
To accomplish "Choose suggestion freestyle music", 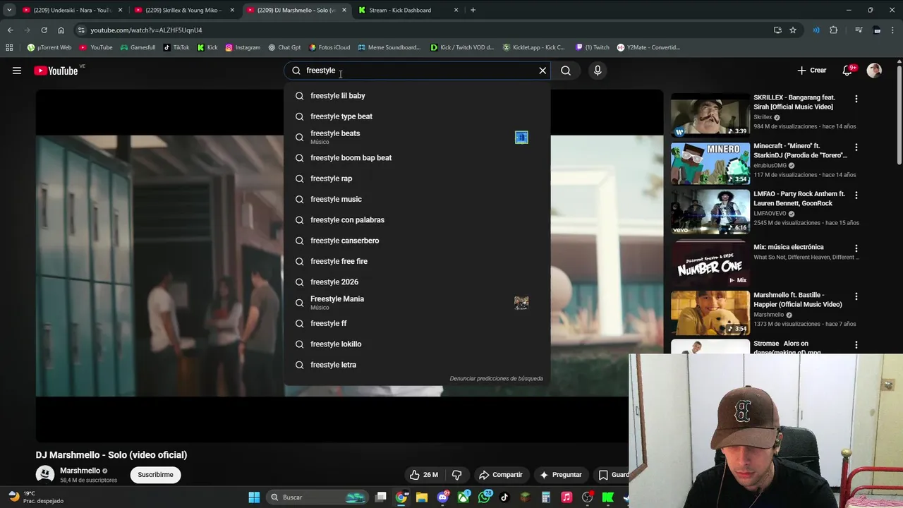I will pyautogui.click(x=417, y=199).
